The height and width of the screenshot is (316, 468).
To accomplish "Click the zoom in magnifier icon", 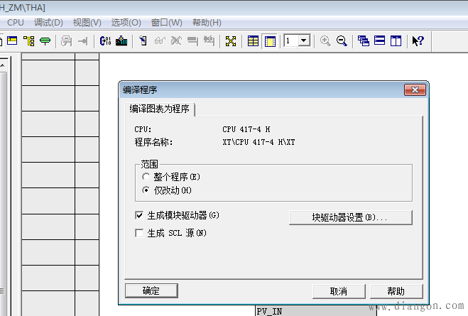I will tap(325, 41).
